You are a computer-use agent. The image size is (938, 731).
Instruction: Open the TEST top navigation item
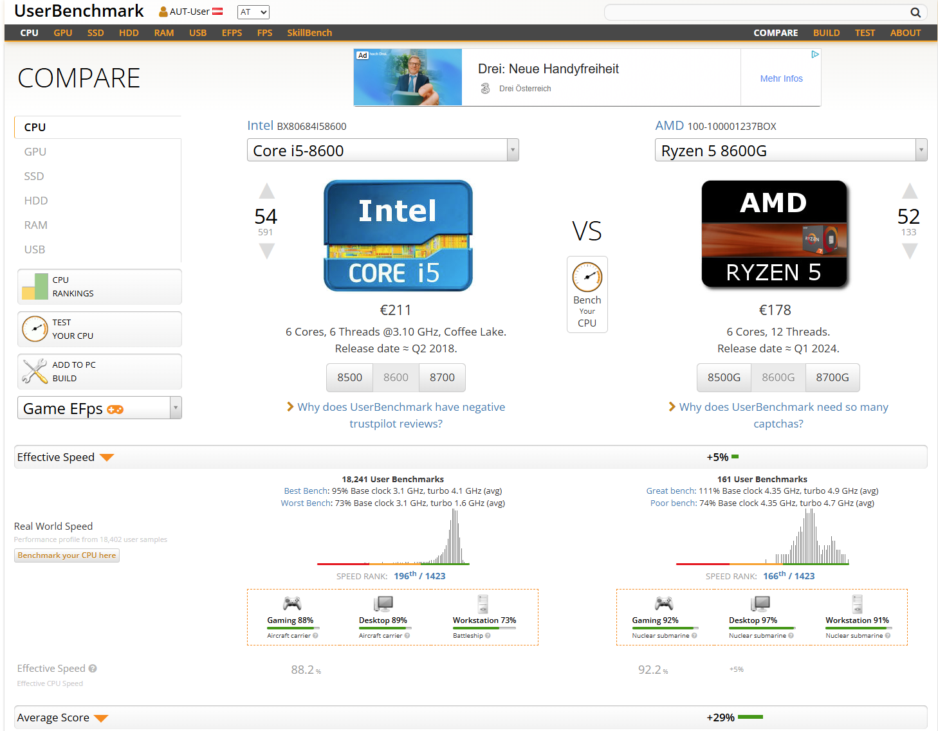[865, 33]
